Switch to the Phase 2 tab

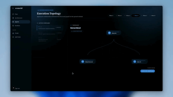(119, 16)
